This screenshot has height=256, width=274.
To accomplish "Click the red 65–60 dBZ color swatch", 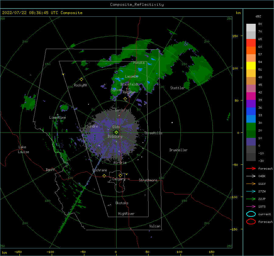I will [251, 43].
